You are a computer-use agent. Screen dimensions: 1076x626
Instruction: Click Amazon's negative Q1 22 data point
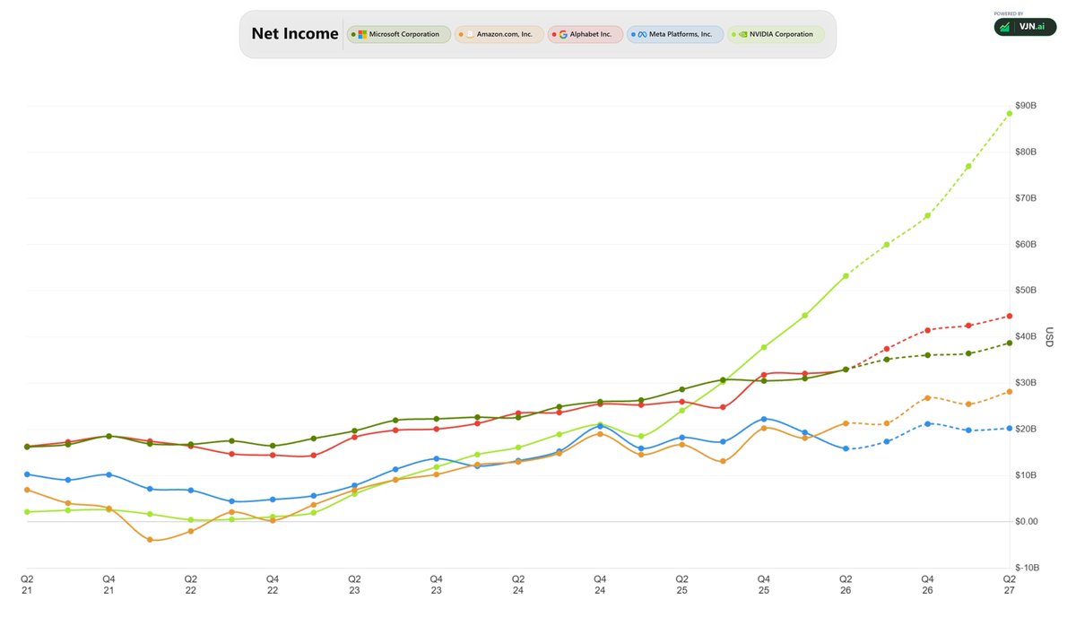(150, 540)
